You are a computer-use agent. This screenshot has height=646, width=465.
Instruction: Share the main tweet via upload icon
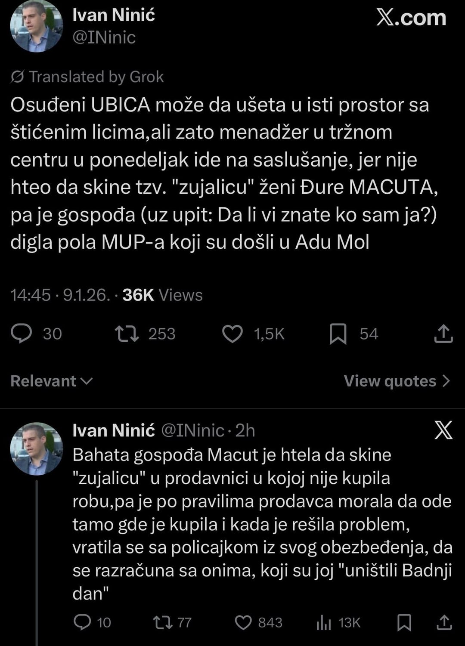point(443,334)
